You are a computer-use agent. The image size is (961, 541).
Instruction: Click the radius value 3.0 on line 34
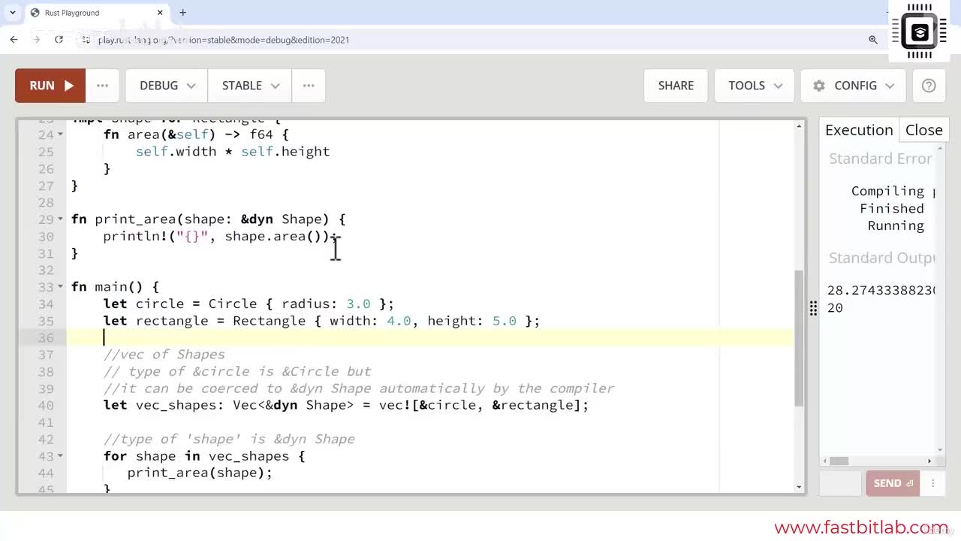[358, 304]
